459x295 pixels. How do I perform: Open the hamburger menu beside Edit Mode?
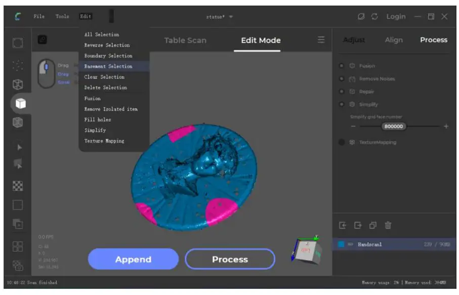(x=321, y=40)
